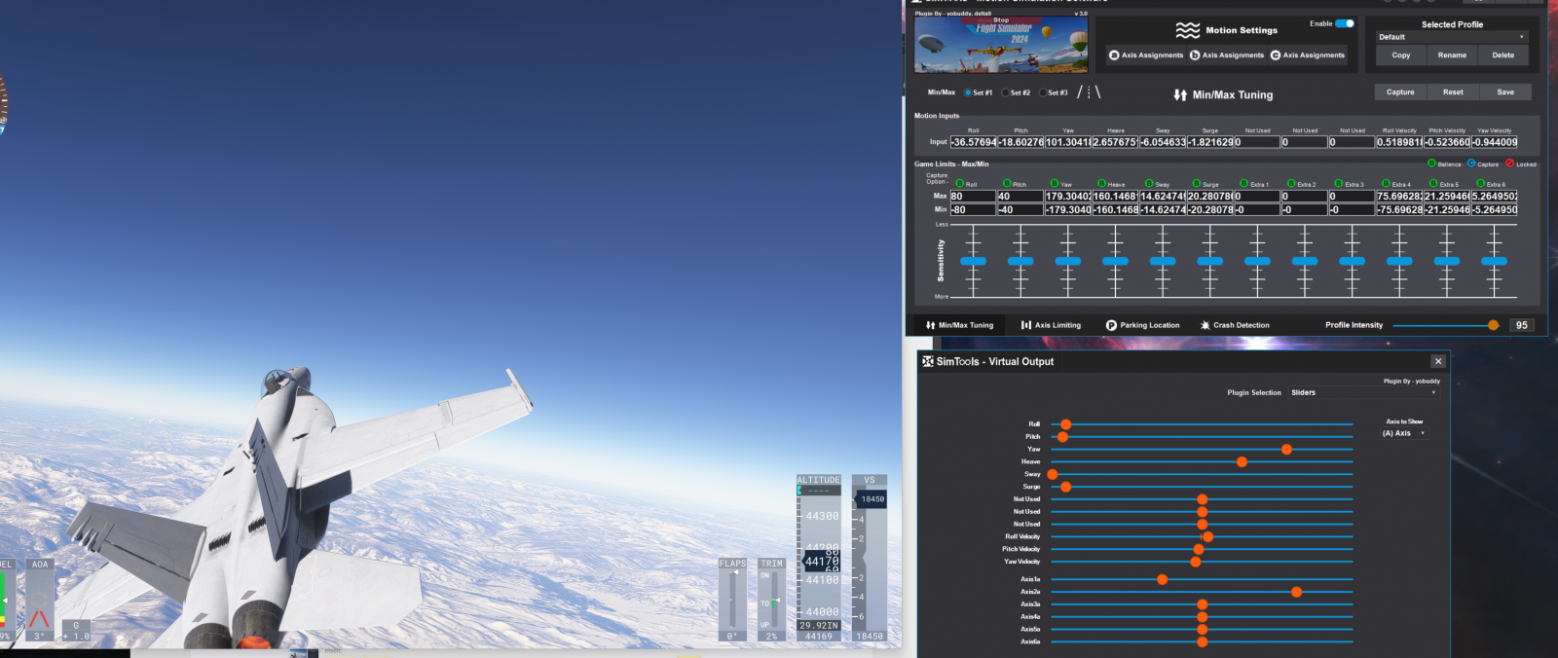Image resolution: width=1558 pixels, height=658 pixels.
Task: Click the Yaw slider knob in Virtual Output
Action: tap(1286, 450)
